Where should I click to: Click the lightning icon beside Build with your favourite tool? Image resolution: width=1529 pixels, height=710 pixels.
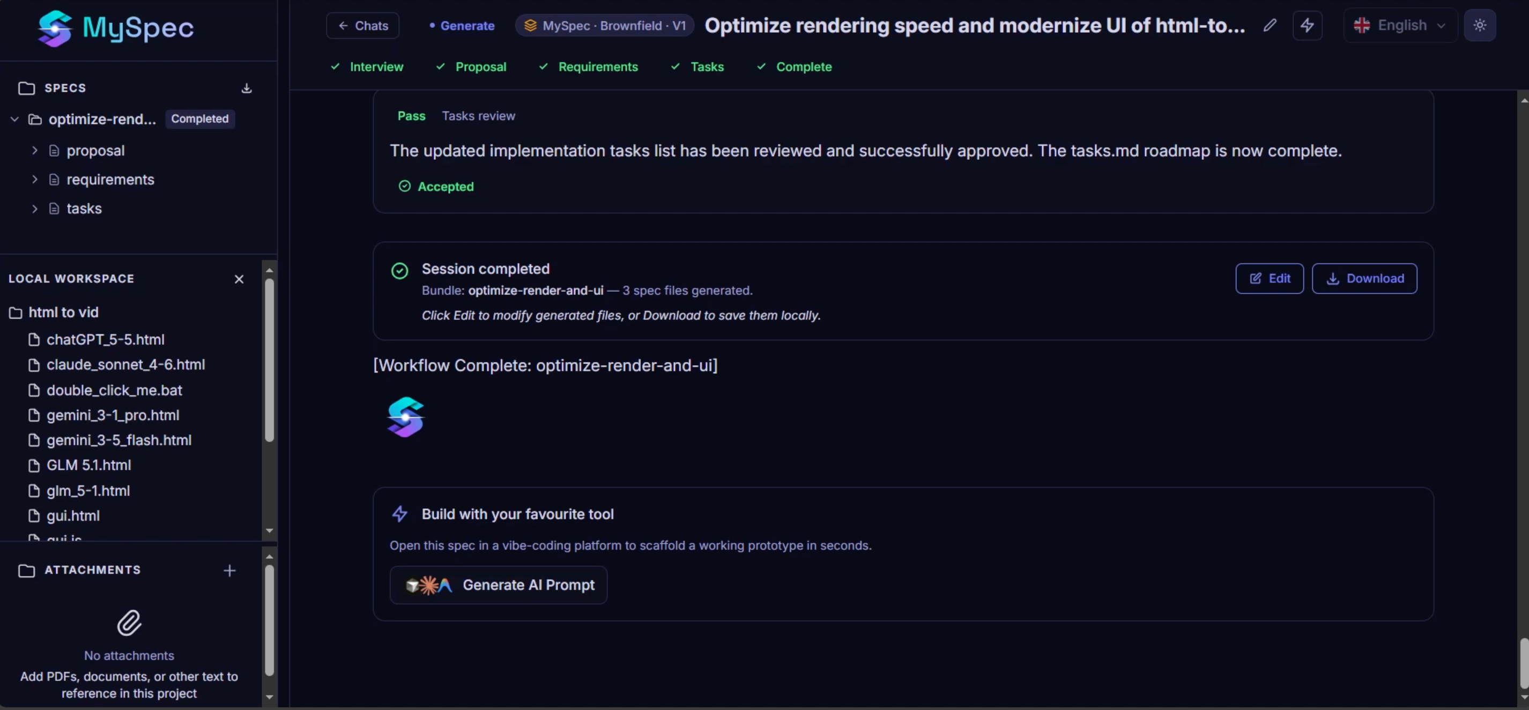tap(399, 514)
